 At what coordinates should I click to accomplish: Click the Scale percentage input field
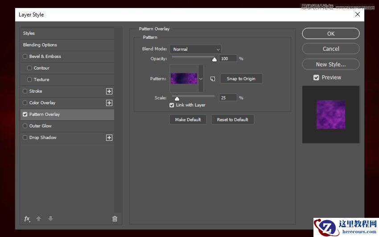point(227,98)
